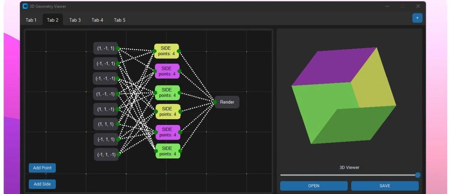Click the output port of (1, -1, 1) node

[x=118, y=48]
